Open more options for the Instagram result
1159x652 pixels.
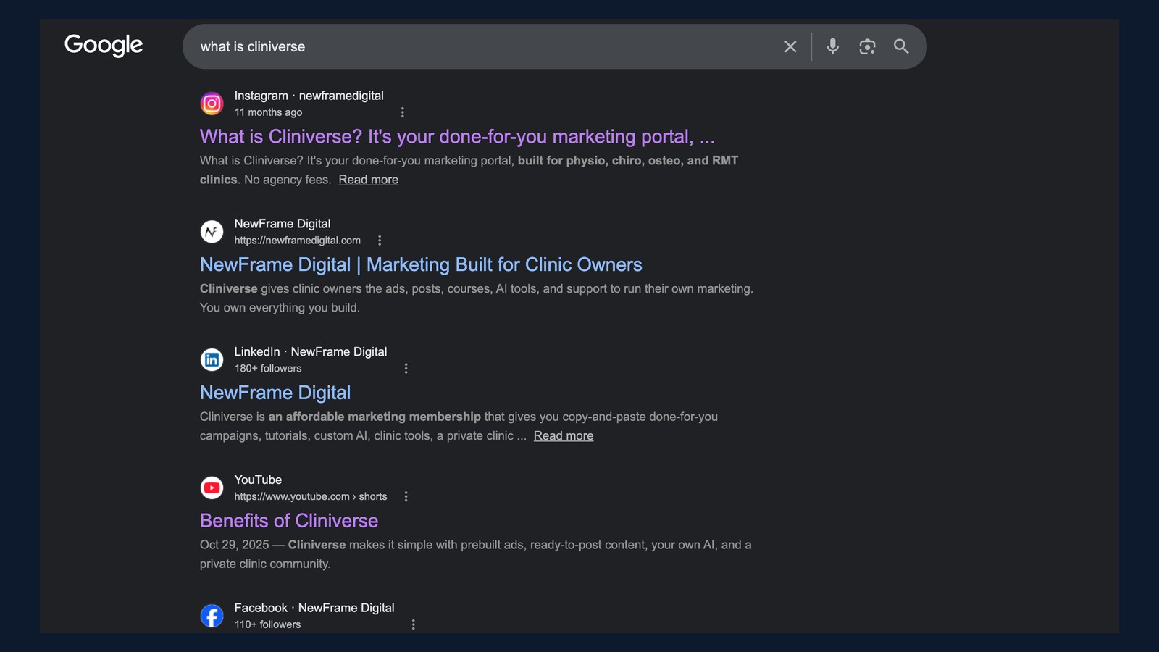[x=403, y=112]
